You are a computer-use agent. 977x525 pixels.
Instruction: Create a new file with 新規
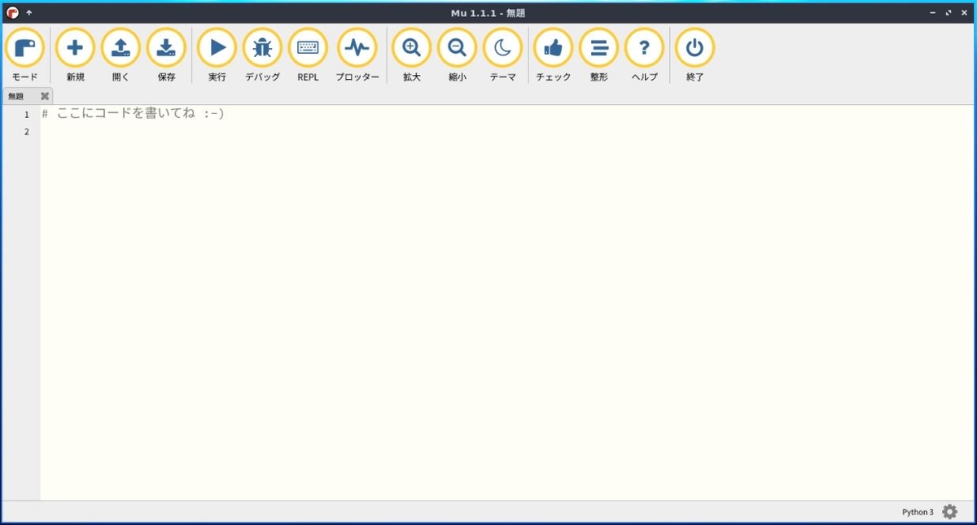point(75,55)
